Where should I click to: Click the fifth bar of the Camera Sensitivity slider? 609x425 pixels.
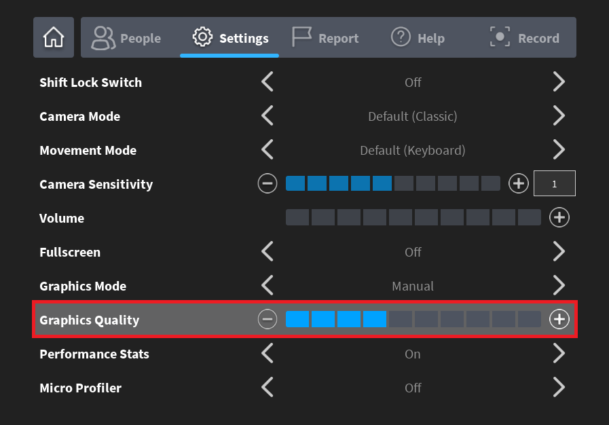382,183
